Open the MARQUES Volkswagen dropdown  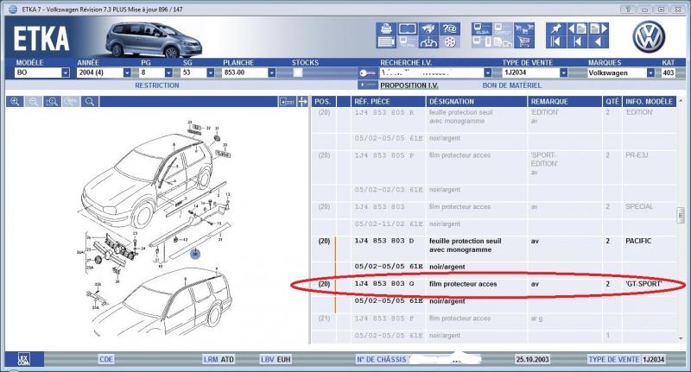point(650,73)
